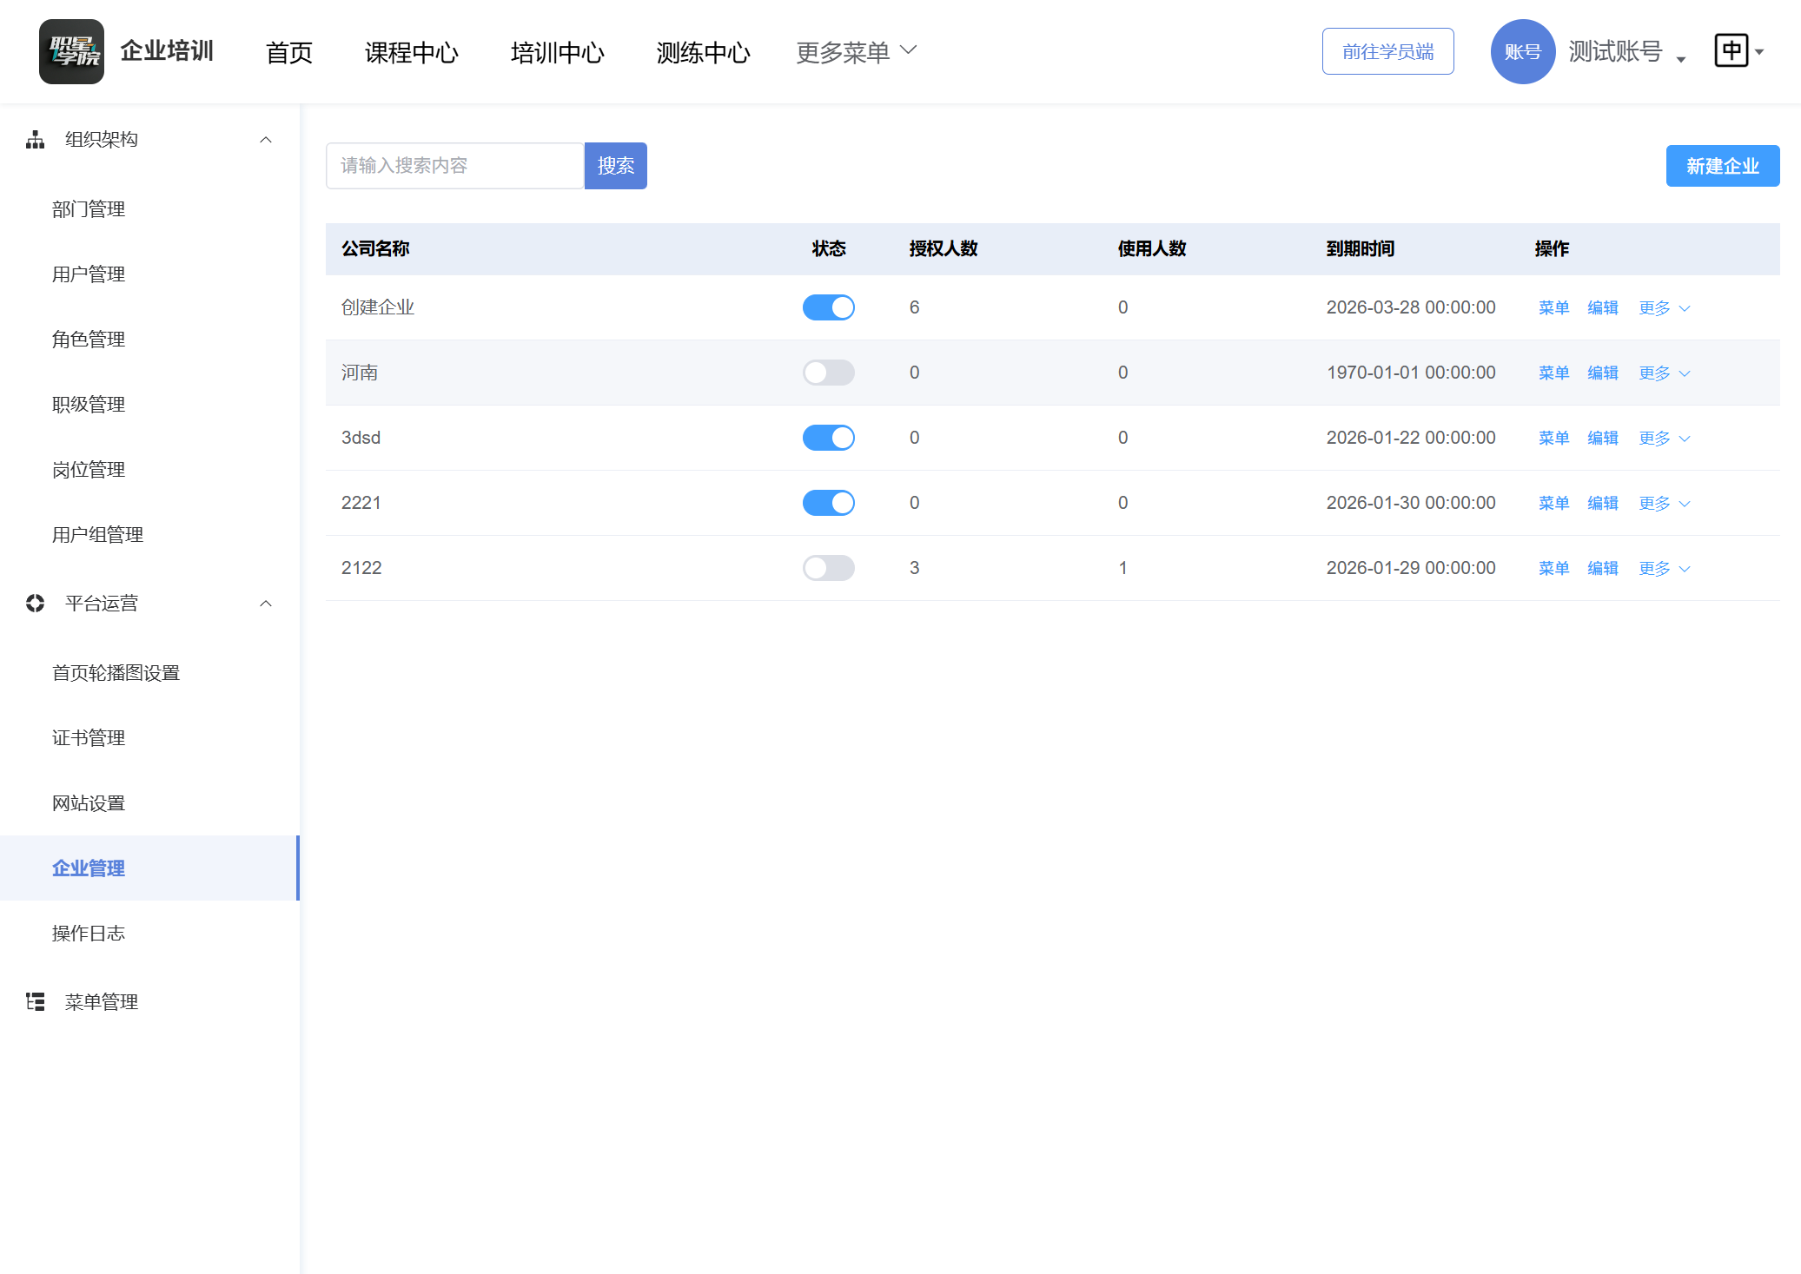Switch to the 课程中心 menu
This screenshot has width=1801, height=1274.
(412, 51)
